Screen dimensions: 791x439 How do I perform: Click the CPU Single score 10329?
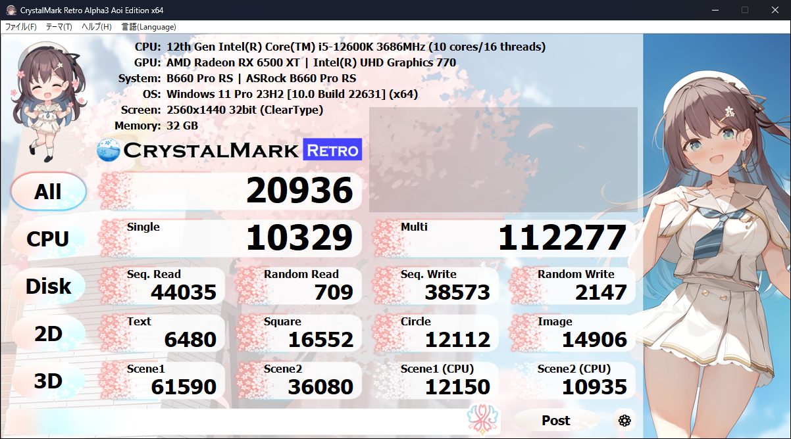pyautogui.click(x=300, y=238)
